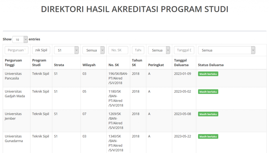Click Masih berlaku badge for Universitas Gunadarma
269x153 pixels.
[x=208, y=136]
